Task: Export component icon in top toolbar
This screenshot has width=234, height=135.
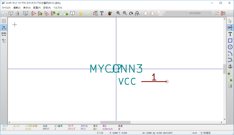Action: coord(66,13)
